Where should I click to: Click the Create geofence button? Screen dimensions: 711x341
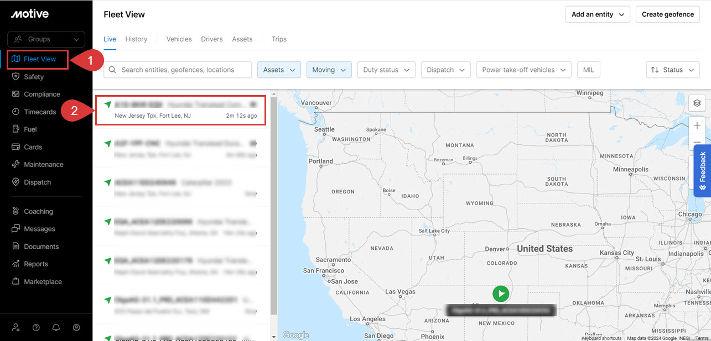point(667,14)
